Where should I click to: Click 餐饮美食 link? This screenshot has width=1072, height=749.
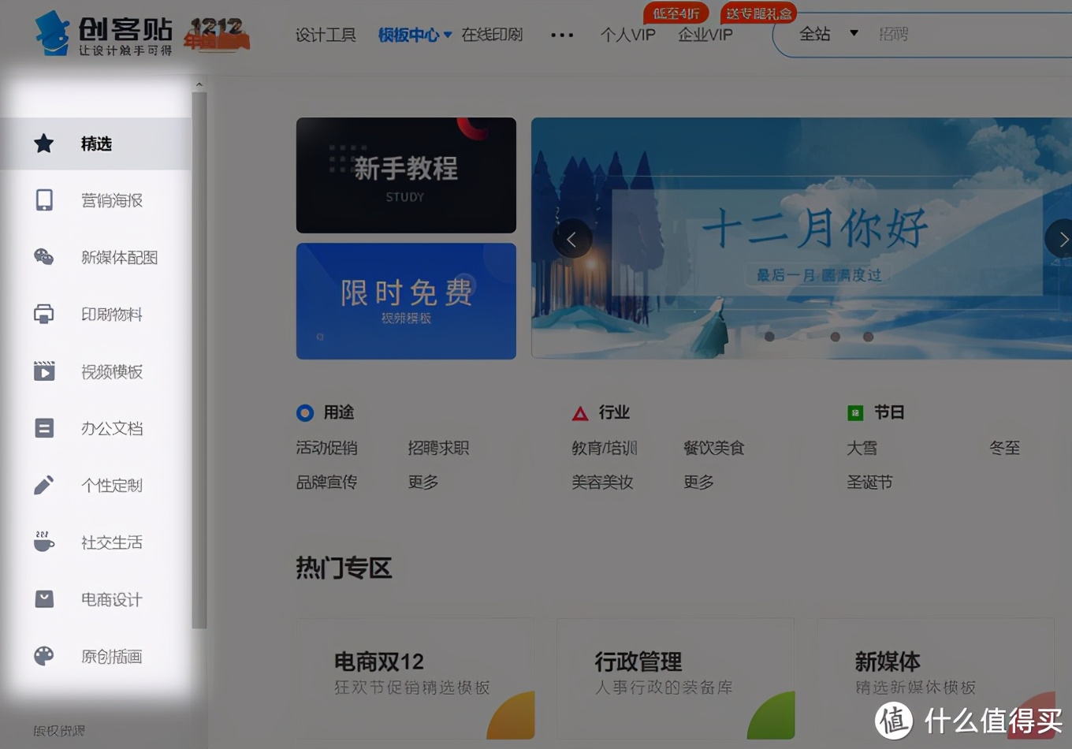coord(714,448)
